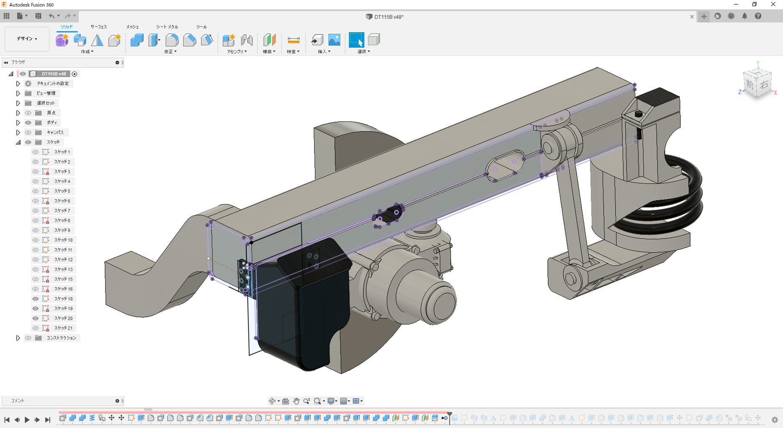Open the 修正 menu dropdown
This screenshot has width=783, height=428.
click(x=170, y=52)
